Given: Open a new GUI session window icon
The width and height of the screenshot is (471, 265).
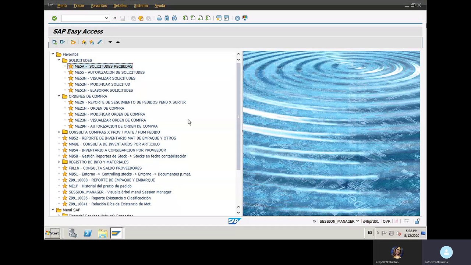Looking at the screenshot, I should click(x=219, y=18).
